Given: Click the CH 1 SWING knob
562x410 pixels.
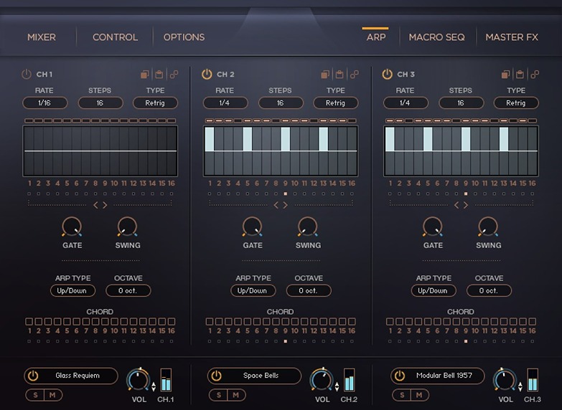Looking at the screenshot, I should point(127,227).
